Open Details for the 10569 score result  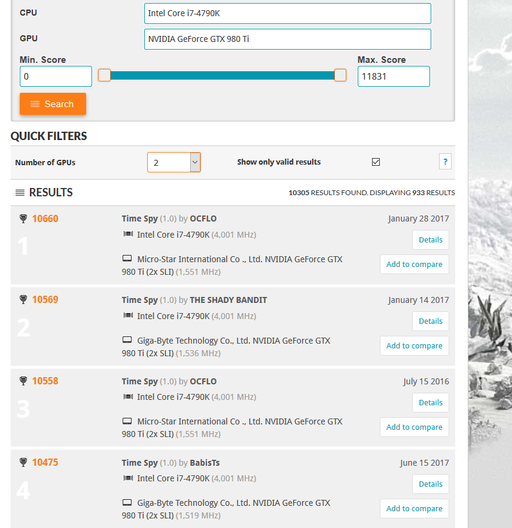coord(431,321)
